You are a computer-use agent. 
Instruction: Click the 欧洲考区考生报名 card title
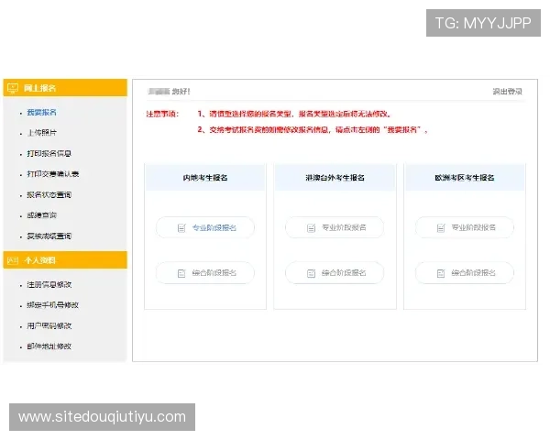(465, 178)
